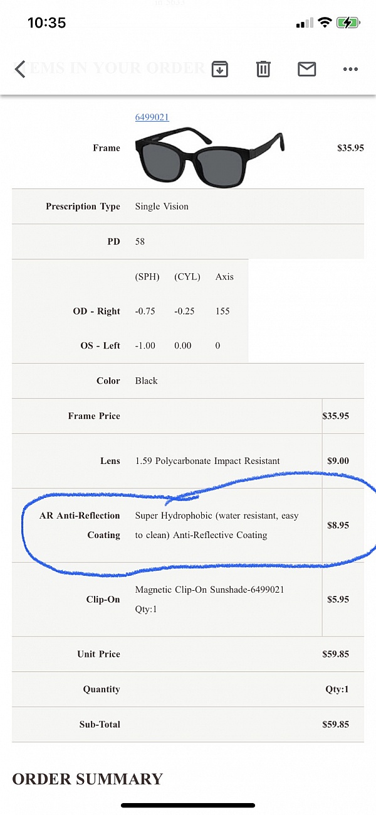The height and width of the screenshot is (815, 376).
Task: Archive this order email
Action: coord(219,69)
